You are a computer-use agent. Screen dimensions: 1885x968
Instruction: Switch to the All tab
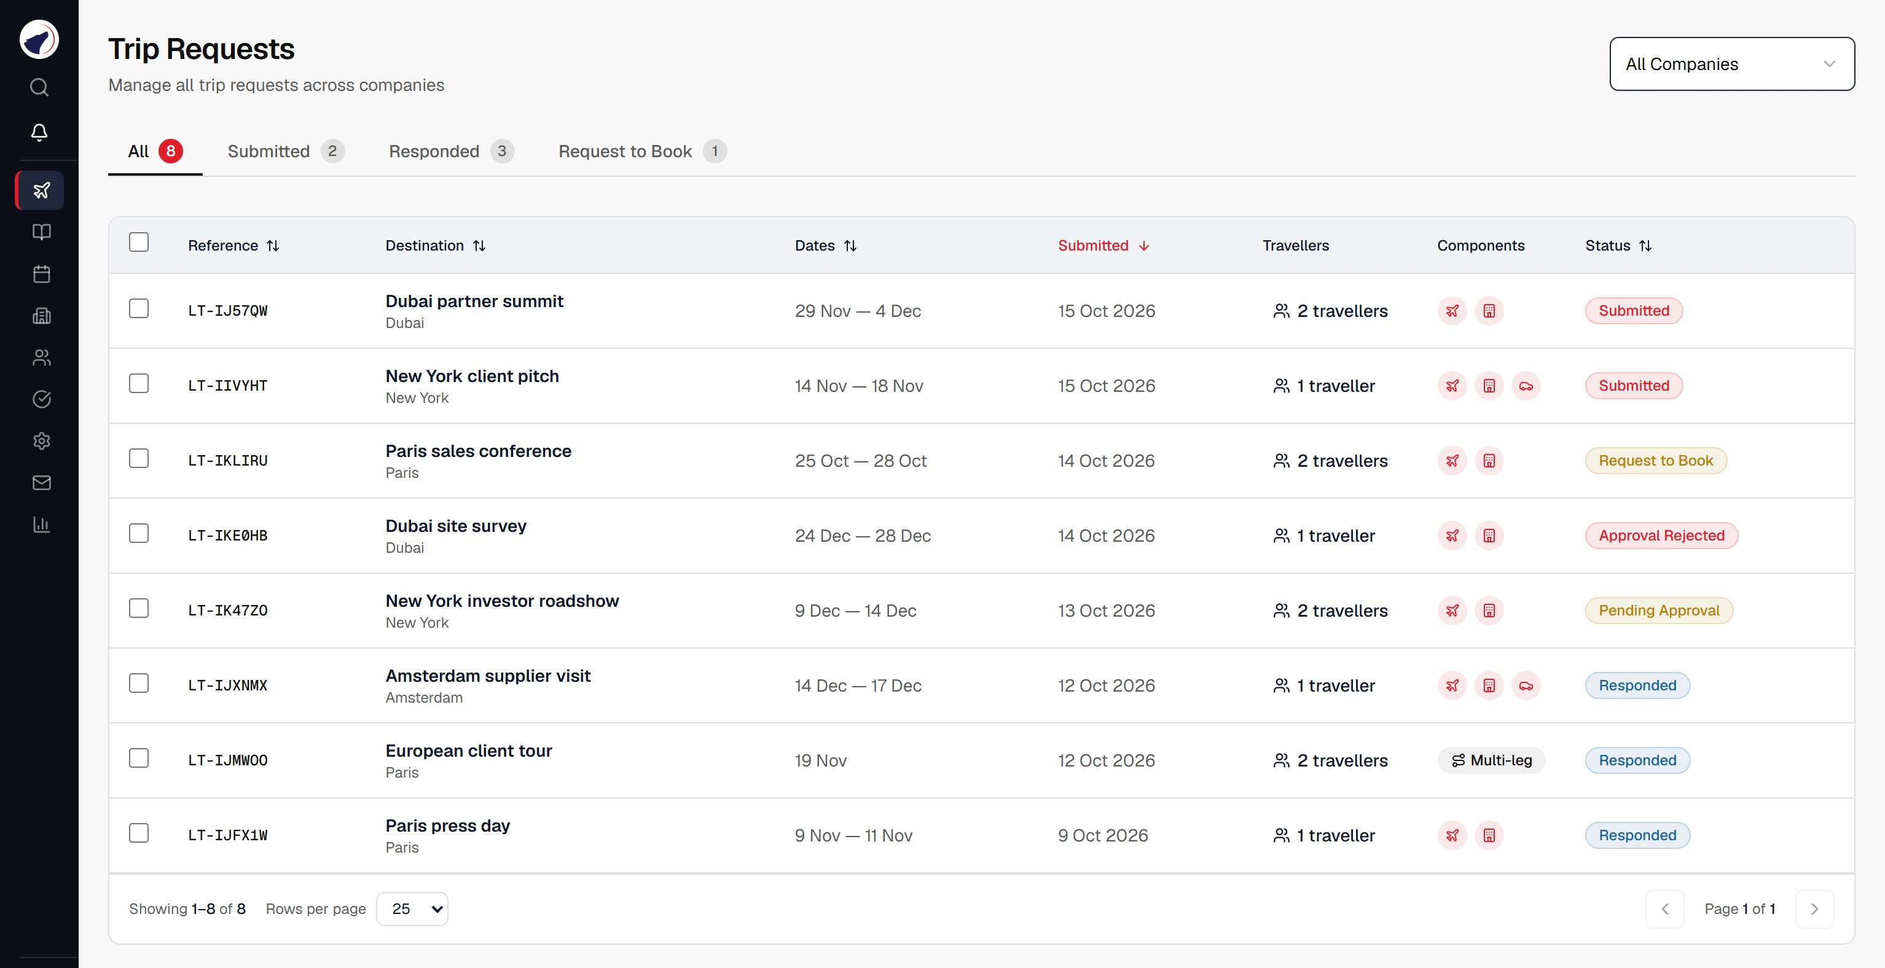[155, 152]
